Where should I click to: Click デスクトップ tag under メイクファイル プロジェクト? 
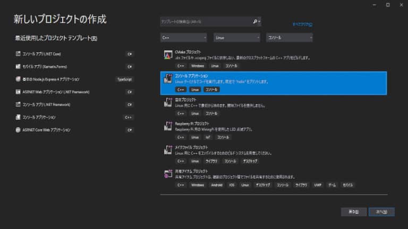(x=250, y=161)
